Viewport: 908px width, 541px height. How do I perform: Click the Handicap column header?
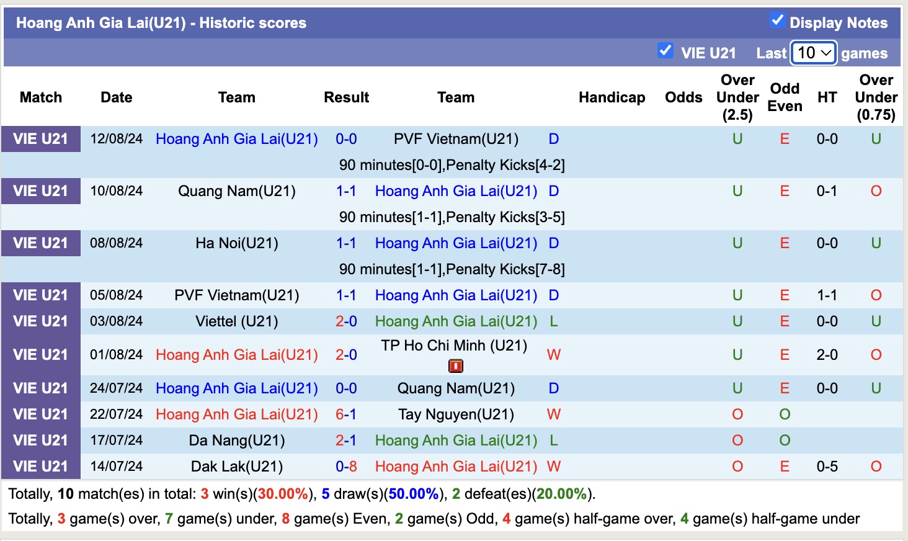click(612, 97)
